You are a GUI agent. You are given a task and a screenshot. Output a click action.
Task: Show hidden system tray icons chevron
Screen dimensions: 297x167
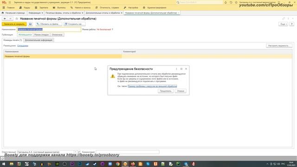[x=267, y=164]
